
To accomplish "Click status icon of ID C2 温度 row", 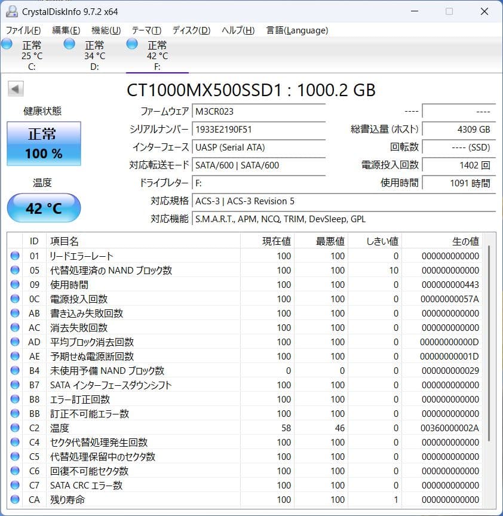I will point(15,428).
